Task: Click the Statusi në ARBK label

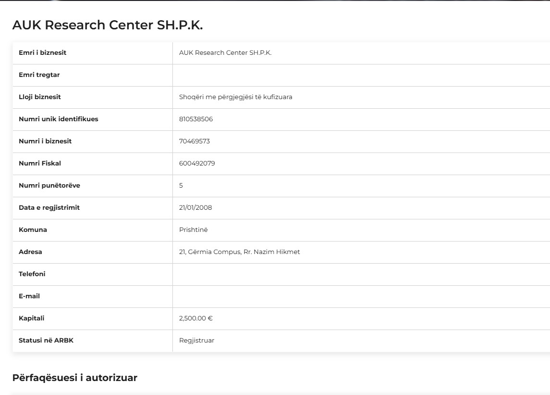Action: coord(46,341)
